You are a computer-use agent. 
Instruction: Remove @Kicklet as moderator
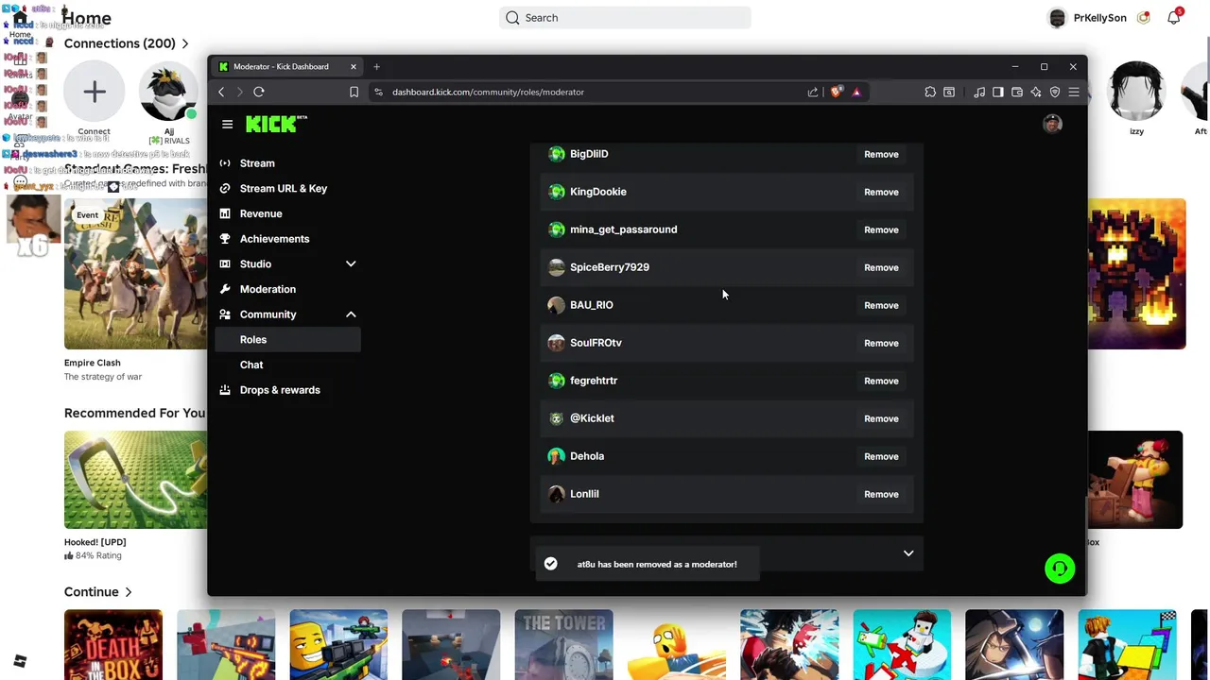[x=881, y=418]
